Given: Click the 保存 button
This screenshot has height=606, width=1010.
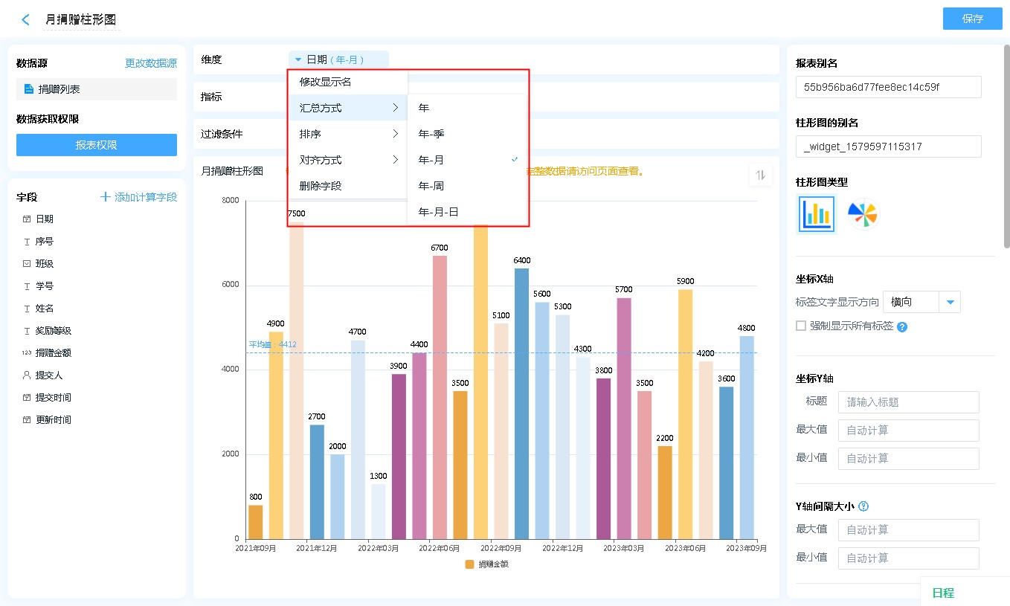Looking at the screenshot, I should click(972, 19).
